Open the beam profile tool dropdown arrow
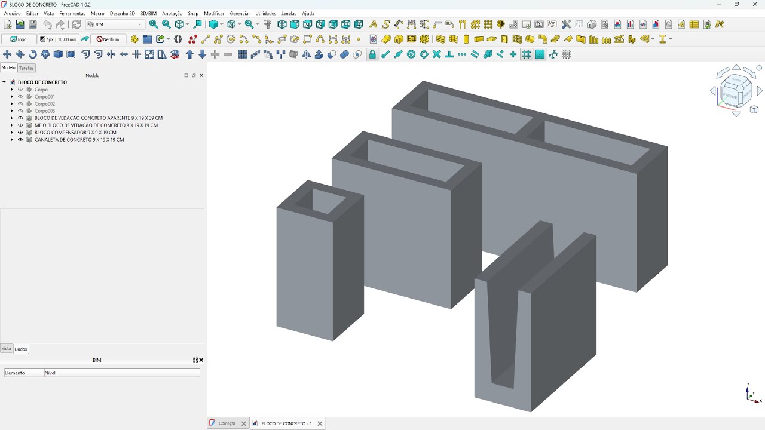This screenshot has width=765, height=430. click(x=671, y=39)
